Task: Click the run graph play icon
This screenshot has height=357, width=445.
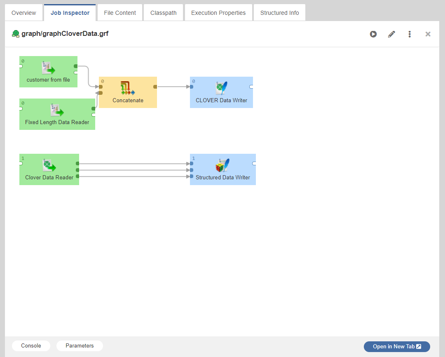Action: click(373, 34)
